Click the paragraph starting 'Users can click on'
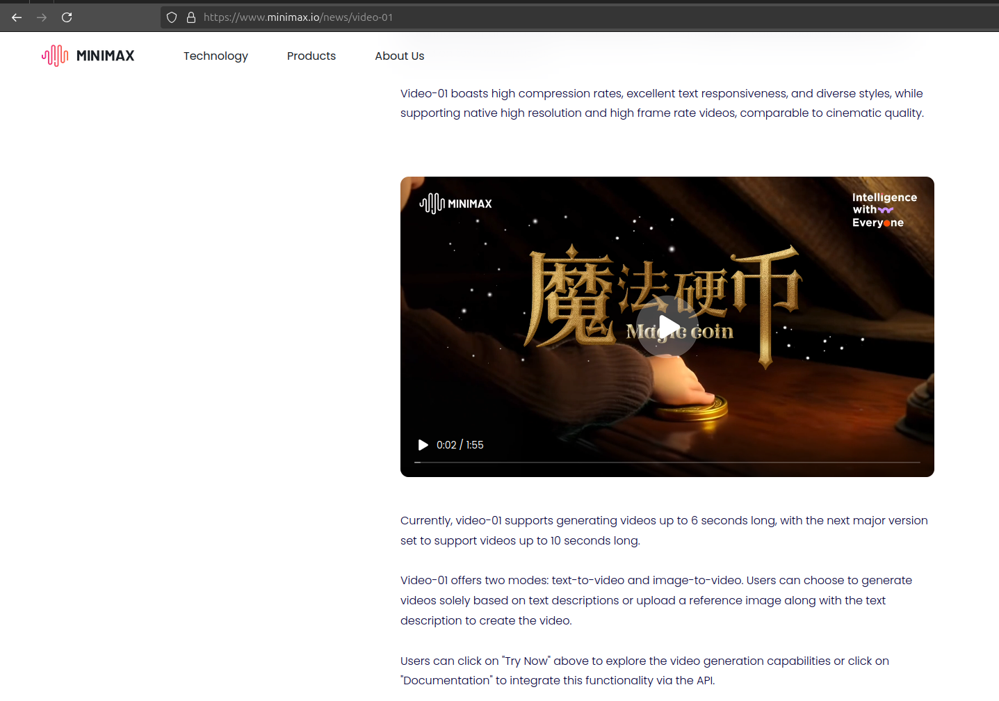The image size is (999, 701). [644, 670]
